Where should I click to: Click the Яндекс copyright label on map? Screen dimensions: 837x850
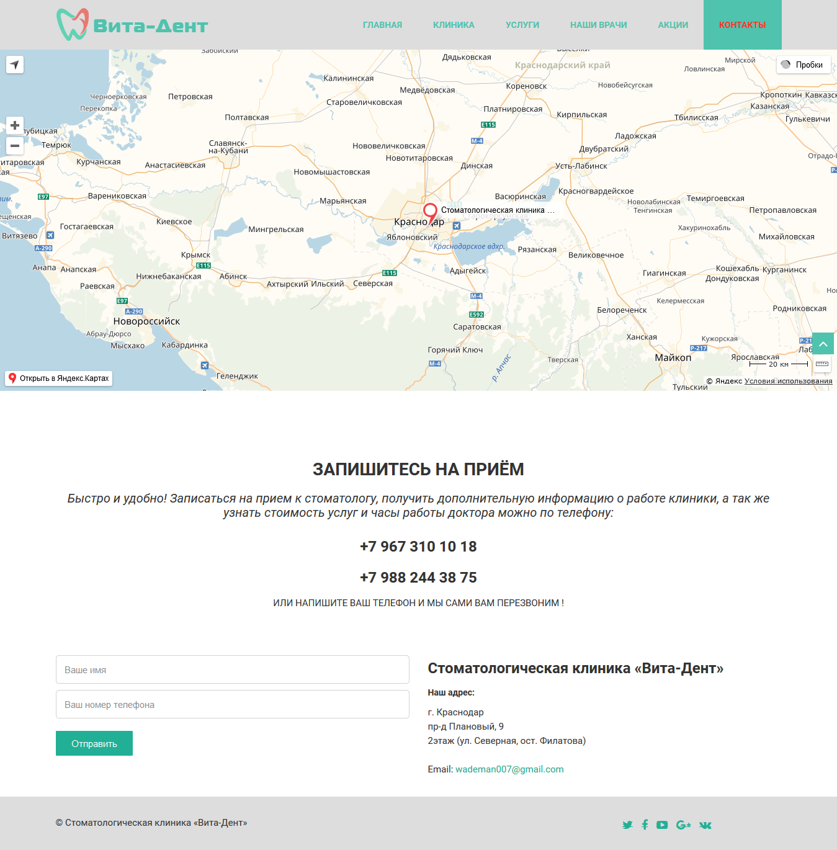pyautogui.click(x=724, y=381)
